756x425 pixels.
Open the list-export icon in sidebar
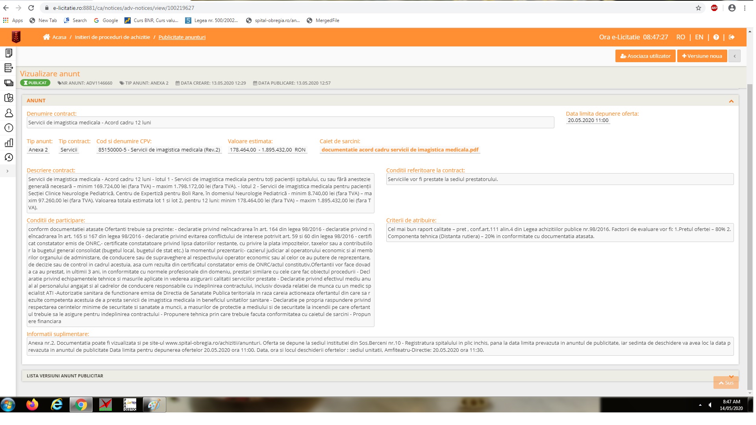point(9,68)
